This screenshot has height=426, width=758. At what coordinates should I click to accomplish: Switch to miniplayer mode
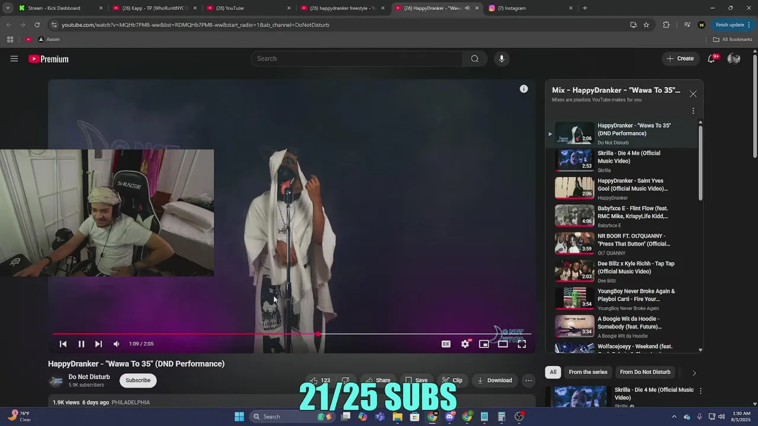coord(484,344)
